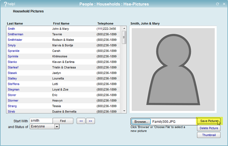Open the Status dropdown arrow
Viewport: 228px width, 146px height.
(57, 126)
